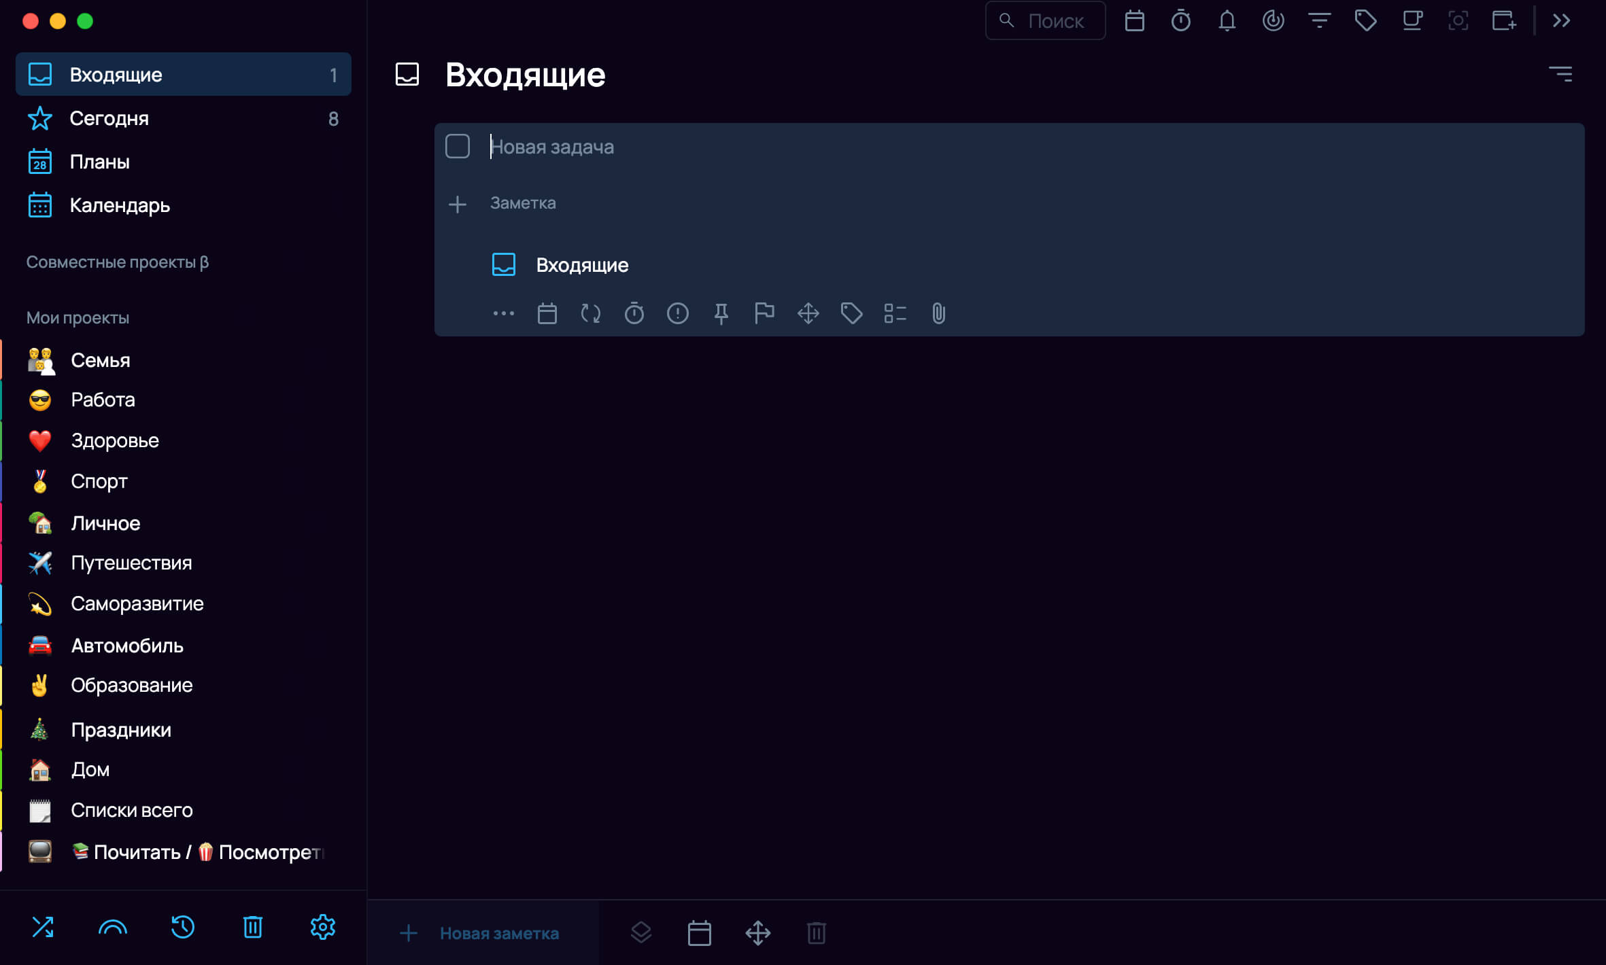The width and height of the screenshot is (1606, 965).
Task: Toggle the filter icon in the top toolbar
Action: point(1320,20)
